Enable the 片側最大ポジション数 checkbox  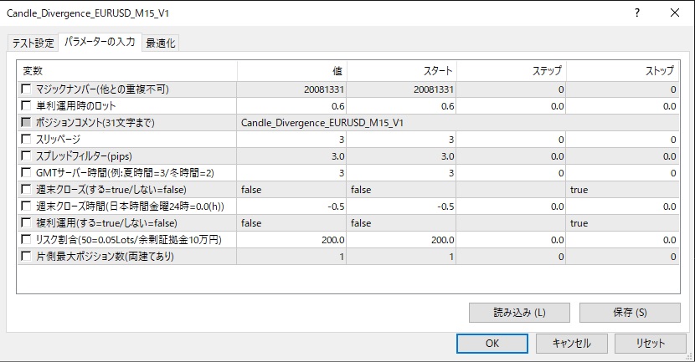[28, 257]
